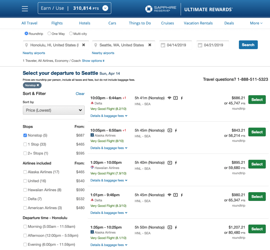Check the Alaska Airlines (17) filter
This screenshot has height=250, width=270.
coord(25,172)
